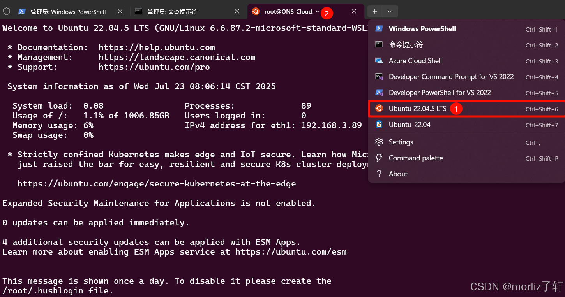Close the 管理员: 命令提示符 tab
565x297 pixels.
tap(237, 12)
